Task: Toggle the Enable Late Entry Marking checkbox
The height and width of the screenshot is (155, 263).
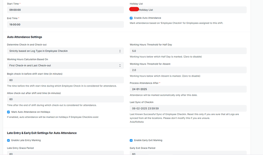Action: [8, 140]
